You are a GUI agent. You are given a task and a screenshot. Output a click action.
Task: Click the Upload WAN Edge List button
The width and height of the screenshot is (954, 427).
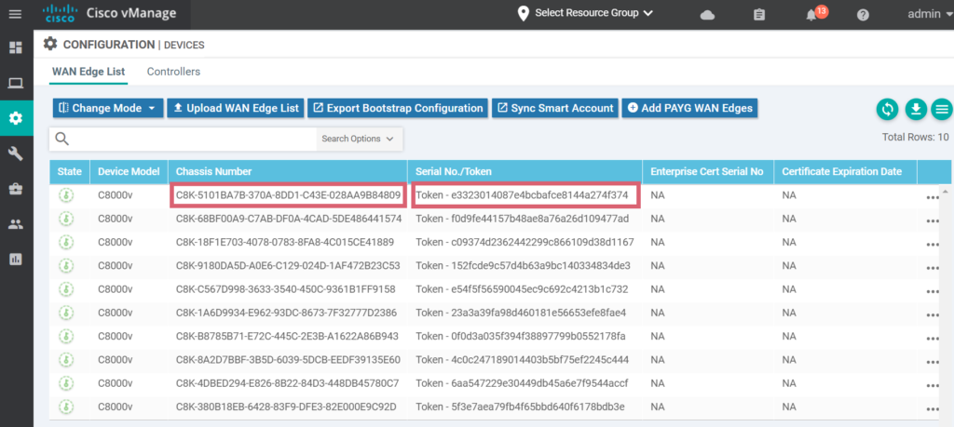[235, 108]
